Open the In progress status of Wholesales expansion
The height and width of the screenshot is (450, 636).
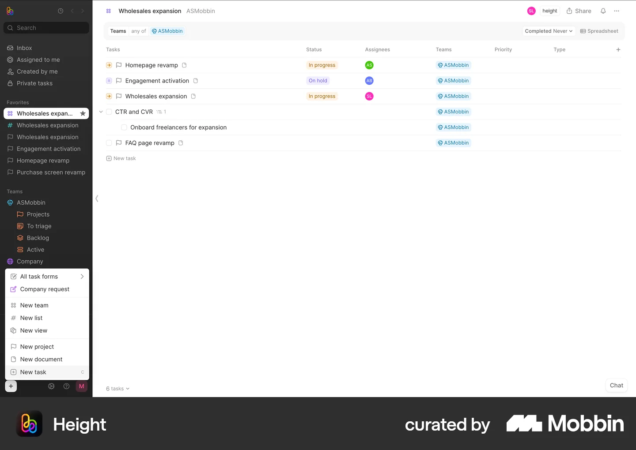(x=322, y=96)
